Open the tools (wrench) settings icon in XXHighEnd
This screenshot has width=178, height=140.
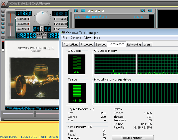coord(143,10)
